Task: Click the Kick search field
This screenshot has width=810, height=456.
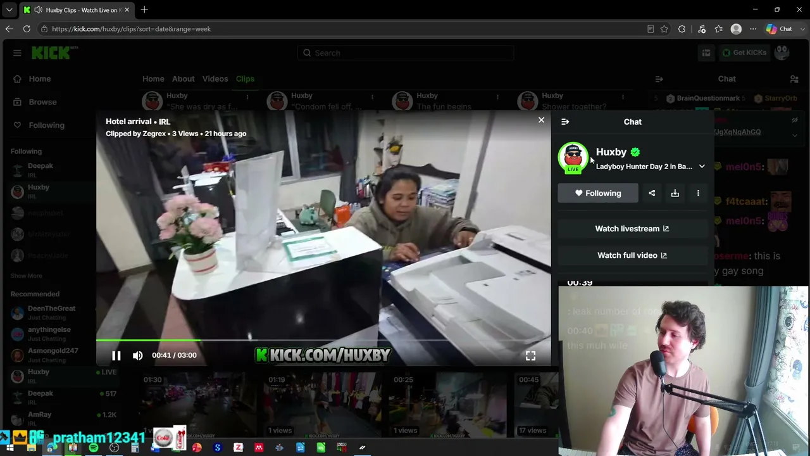Action: pos(406,53)
